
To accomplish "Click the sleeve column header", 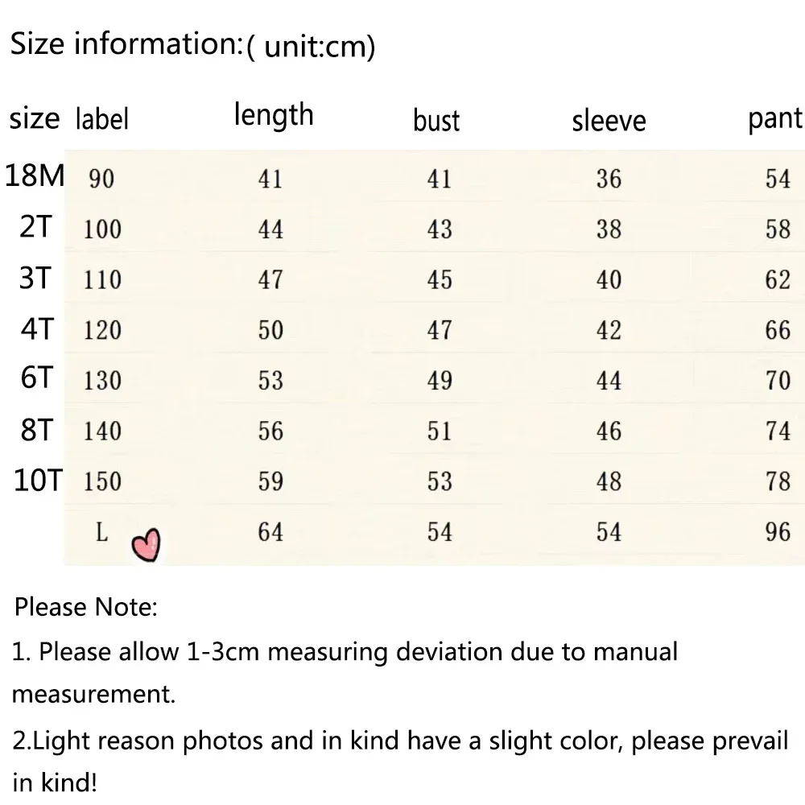I will [x=609, y=122].
